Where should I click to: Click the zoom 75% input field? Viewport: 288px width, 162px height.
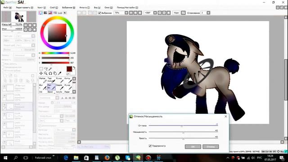pyautogui.click(x=119, y=13)
